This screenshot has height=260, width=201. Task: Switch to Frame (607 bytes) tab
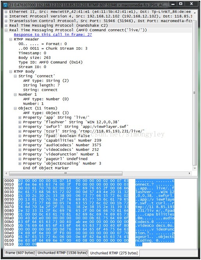click(20, 253)
